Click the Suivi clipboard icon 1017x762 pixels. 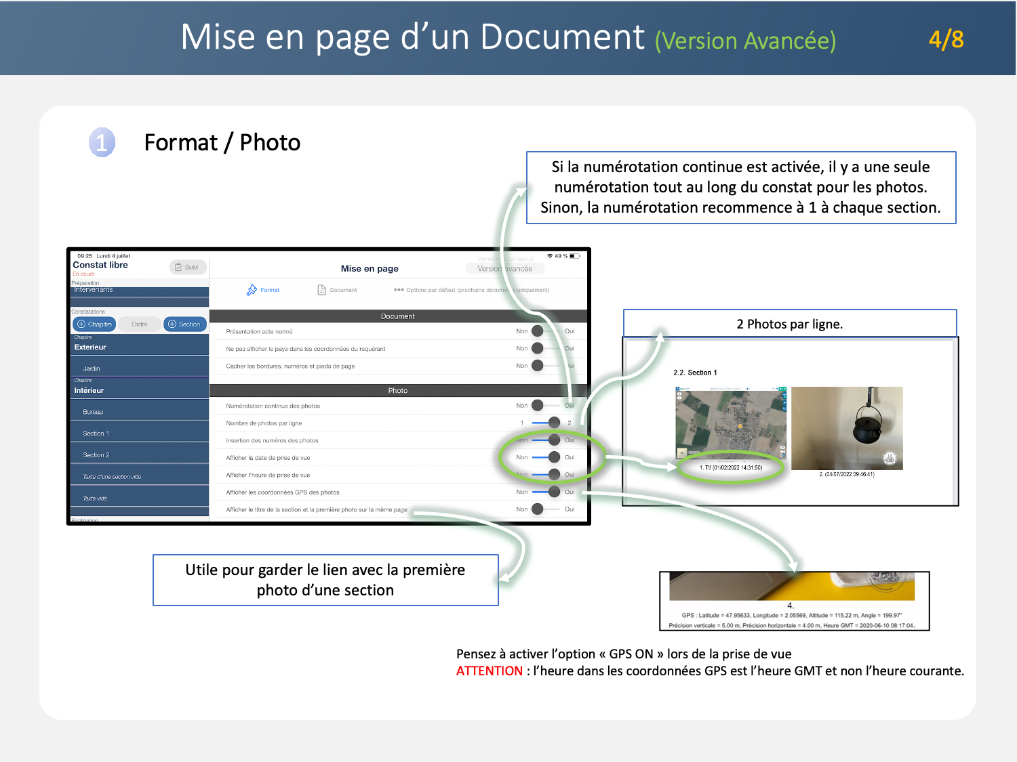(178, 267)
